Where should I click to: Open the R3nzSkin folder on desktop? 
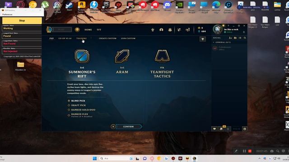pos(20,66)
